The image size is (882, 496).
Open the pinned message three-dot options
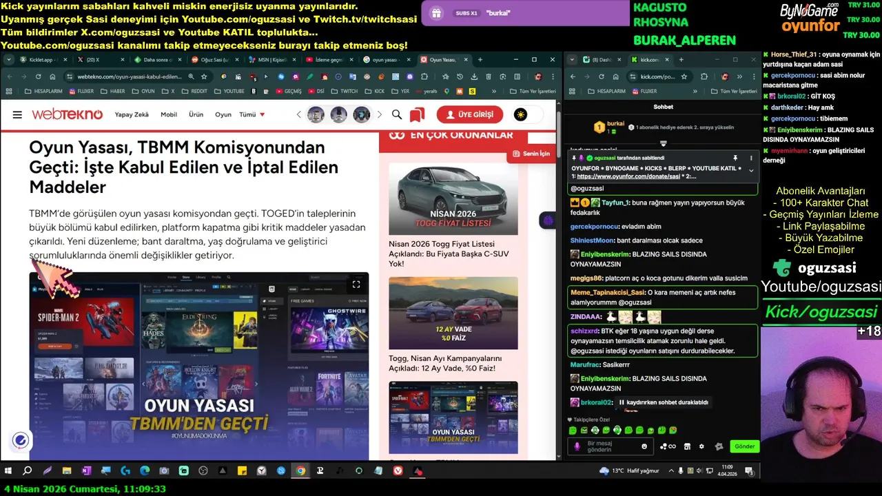751,158
